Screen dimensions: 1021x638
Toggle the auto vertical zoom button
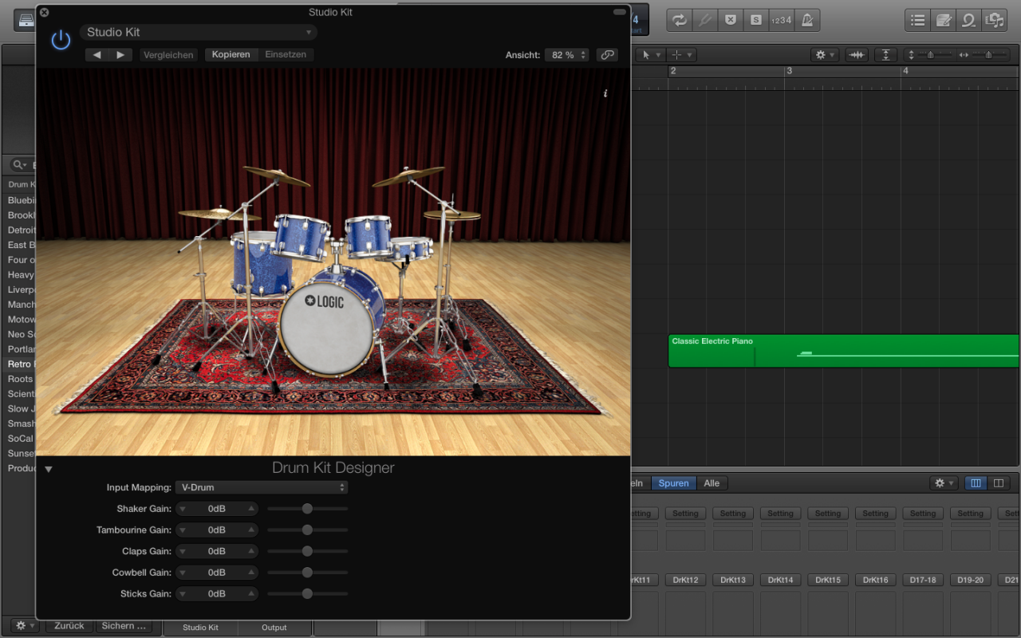[x=886, y=55]
